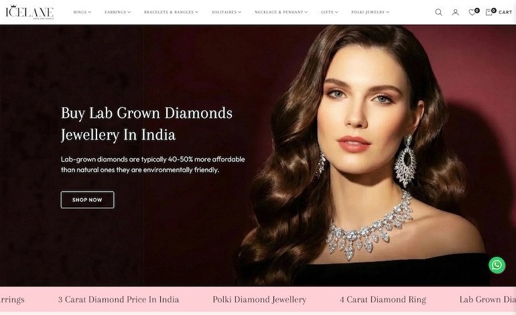
Task: Start a chat via WhatsApp icon
Action: [497, 265]
